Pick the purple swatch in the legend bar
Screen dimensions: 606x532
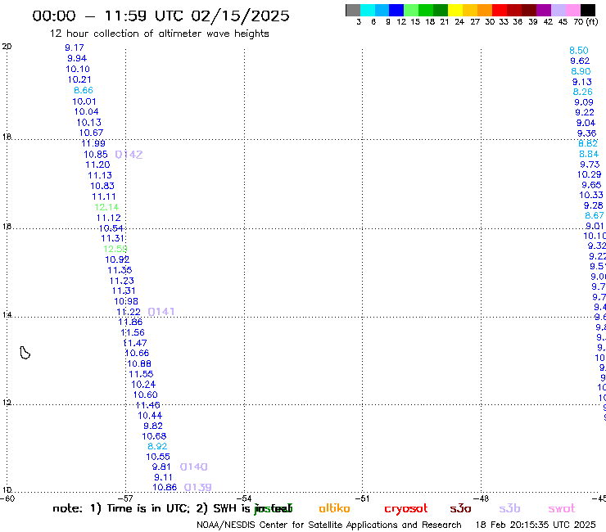544,10
